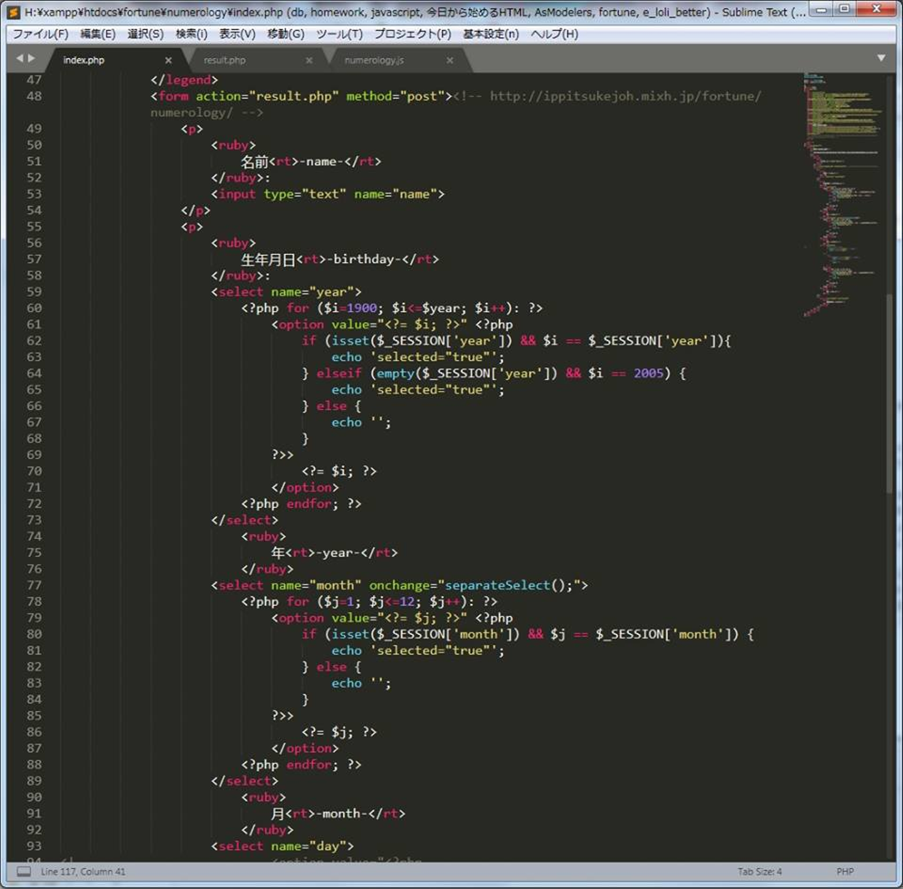The height and width of the screenshot is (889, 903).
Task: Click the vertical scrollbar thumb
Action: (x=889, y=392)
